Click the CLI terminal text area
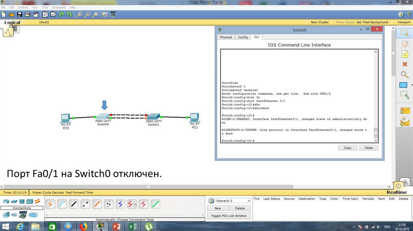Image resolution: width=413 pixels, height=231 pixels. point(297,96)
